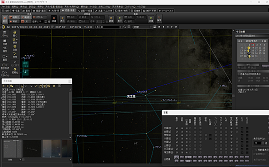Play time forward with the playback arrow
269x167 pixels.
tap(172, 27)
